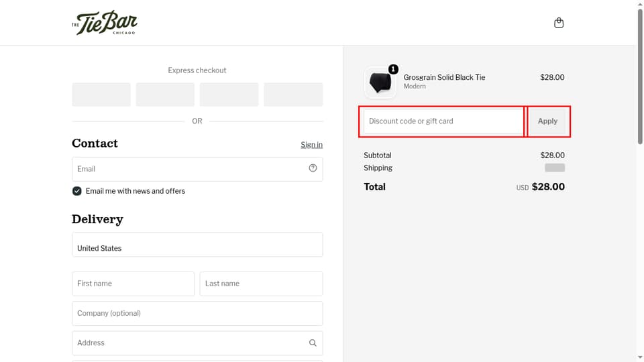Click the Grosgrain Solid Black Tie product name
The height and width of the screenshot is (362, 644).
tap(444, 77)
